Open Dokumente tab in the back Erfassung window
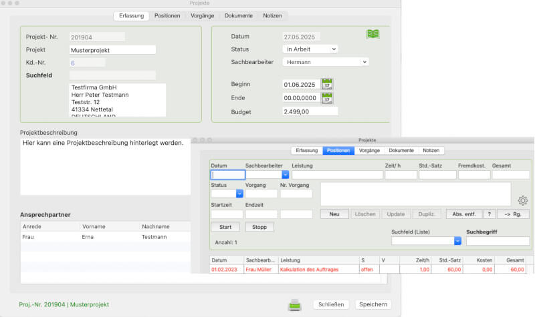 coord(239,15)
